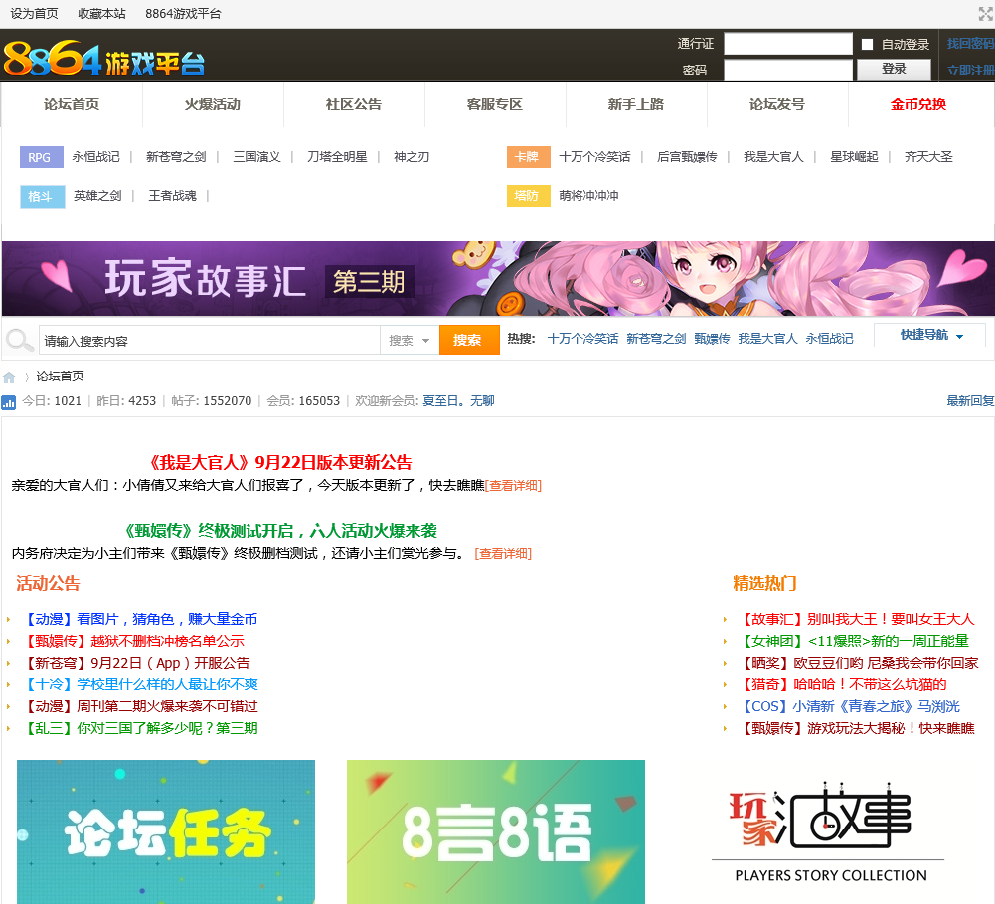
Task: Open 【十冷】学校里什么样的人最让你不爽 post
Action: [139, 684]
